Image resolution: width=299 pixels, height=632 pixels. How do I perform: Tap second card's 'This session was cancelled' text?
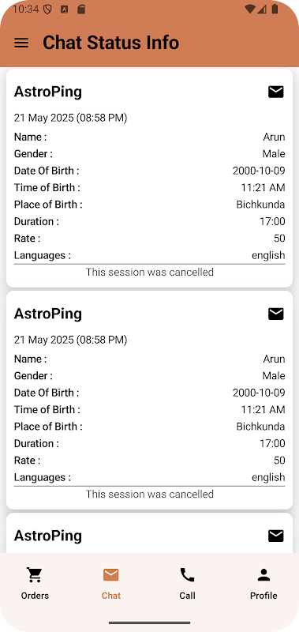point(150,494)
